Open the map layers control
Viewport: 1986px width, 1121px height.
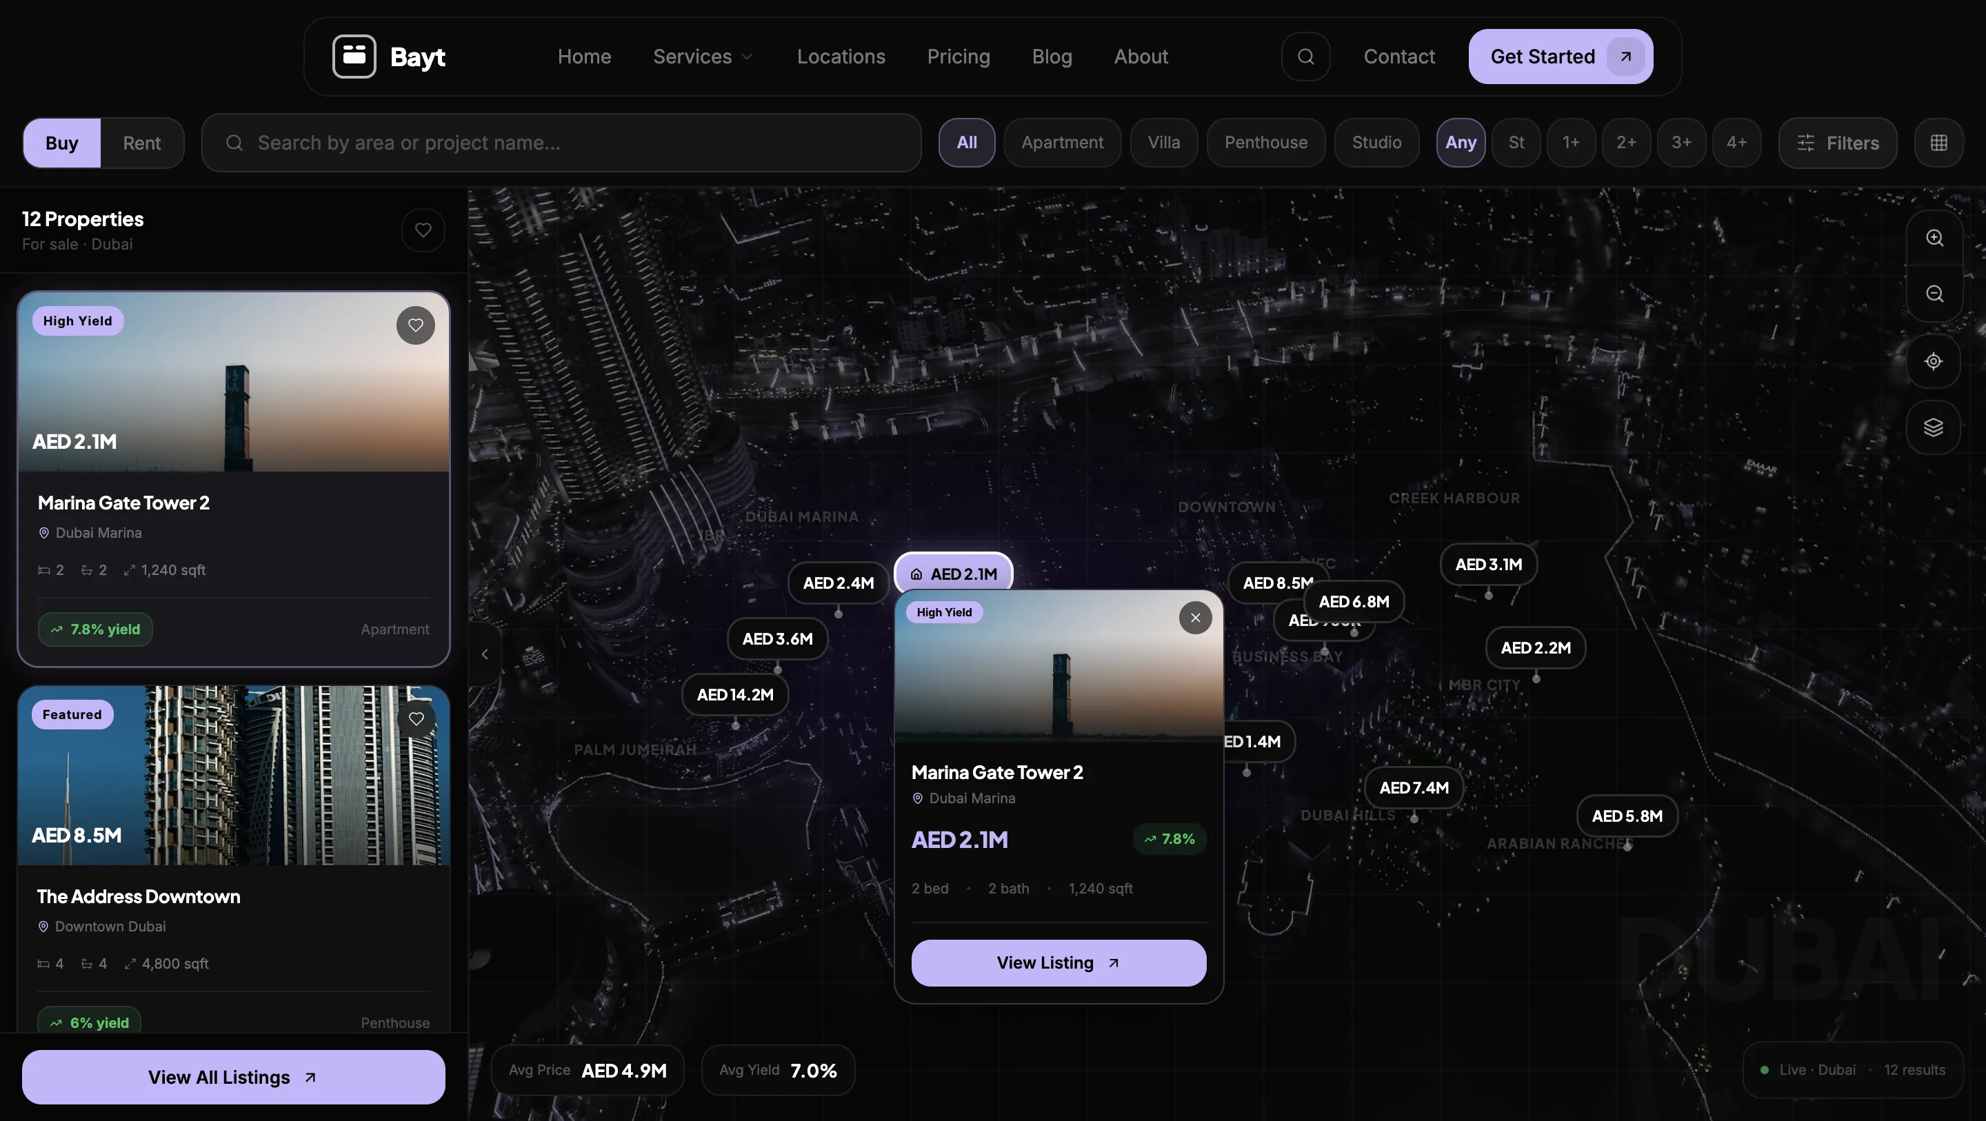pos(1934,427)
